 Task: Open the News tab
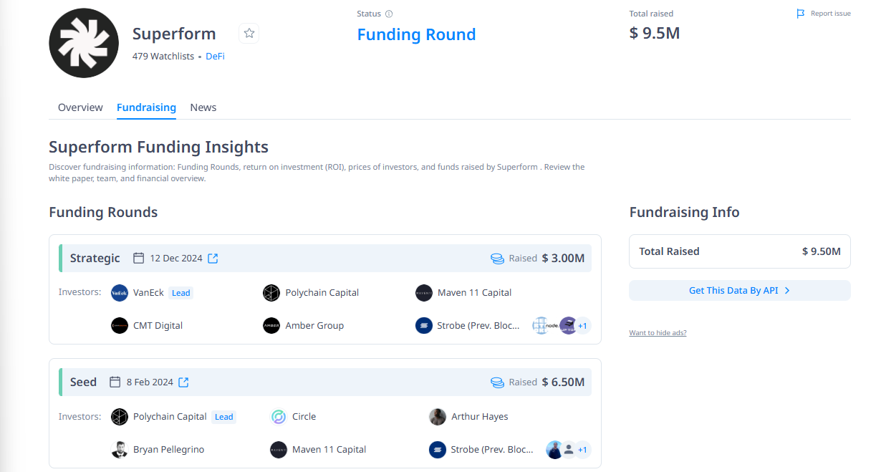click(203, 107)
